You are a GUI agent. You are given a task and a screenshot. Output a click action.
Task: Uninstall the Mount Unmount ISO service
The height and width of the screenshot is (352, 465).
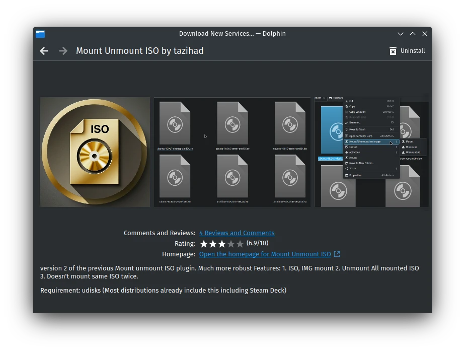[x=407, y=51]
